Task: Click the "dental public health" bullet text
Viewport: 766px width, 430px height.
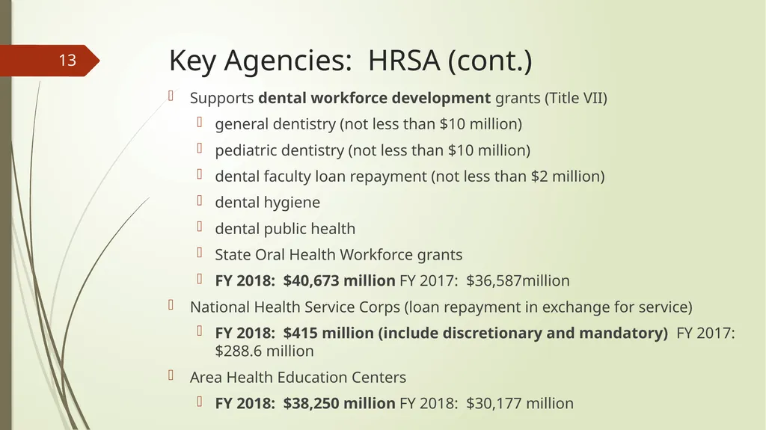Action: [x=285, y=229]
